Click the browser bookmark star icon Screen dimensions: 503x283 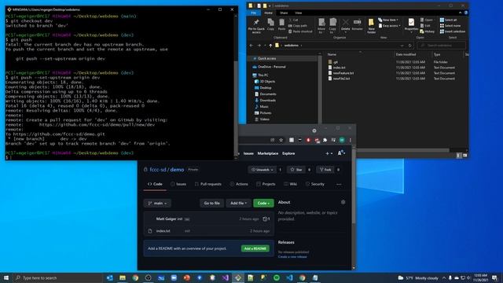coord(281,140)
